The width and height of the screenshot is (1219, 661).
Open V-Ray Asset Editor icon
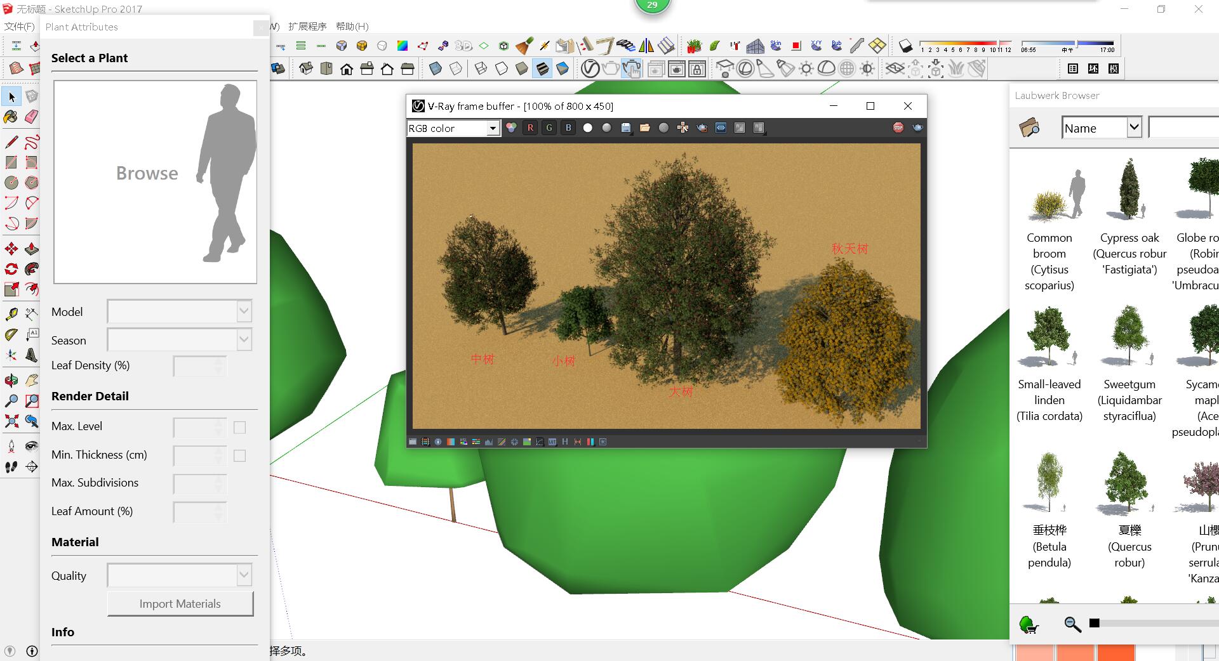590,69
